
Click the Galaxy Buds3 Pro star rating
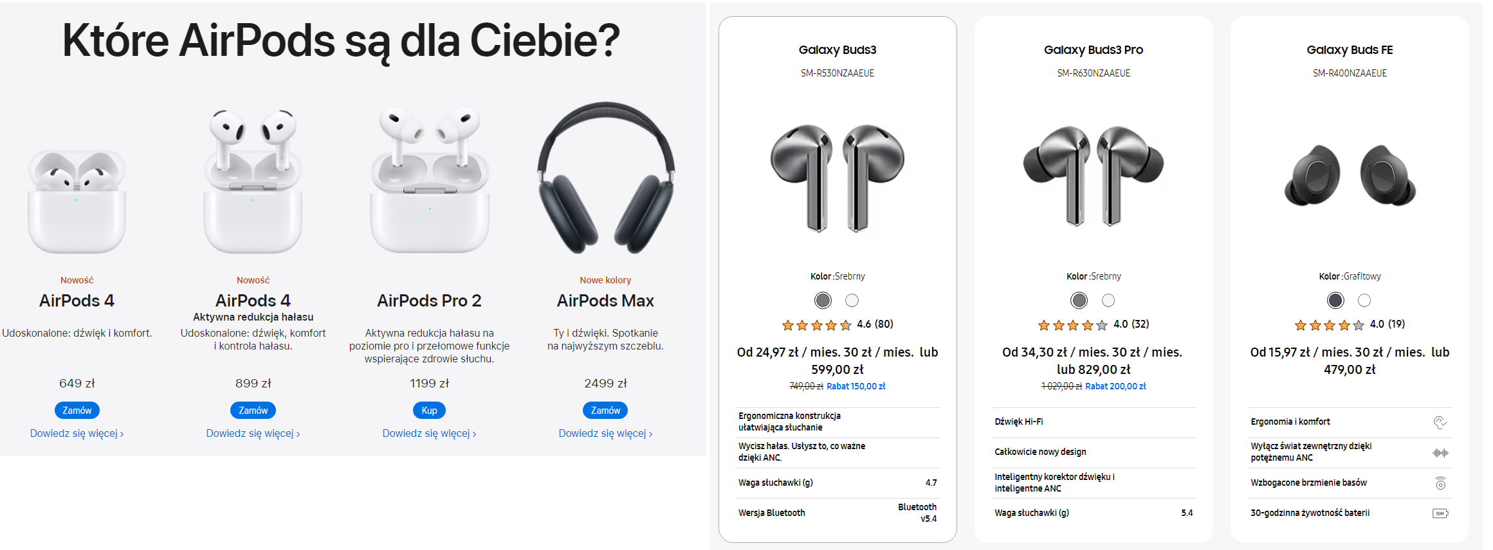pos(1072,325)
